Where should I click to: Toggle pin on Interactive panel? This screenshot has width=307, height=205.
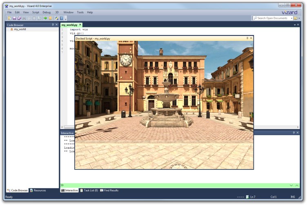pyautogui.click(x=294, y=133)
